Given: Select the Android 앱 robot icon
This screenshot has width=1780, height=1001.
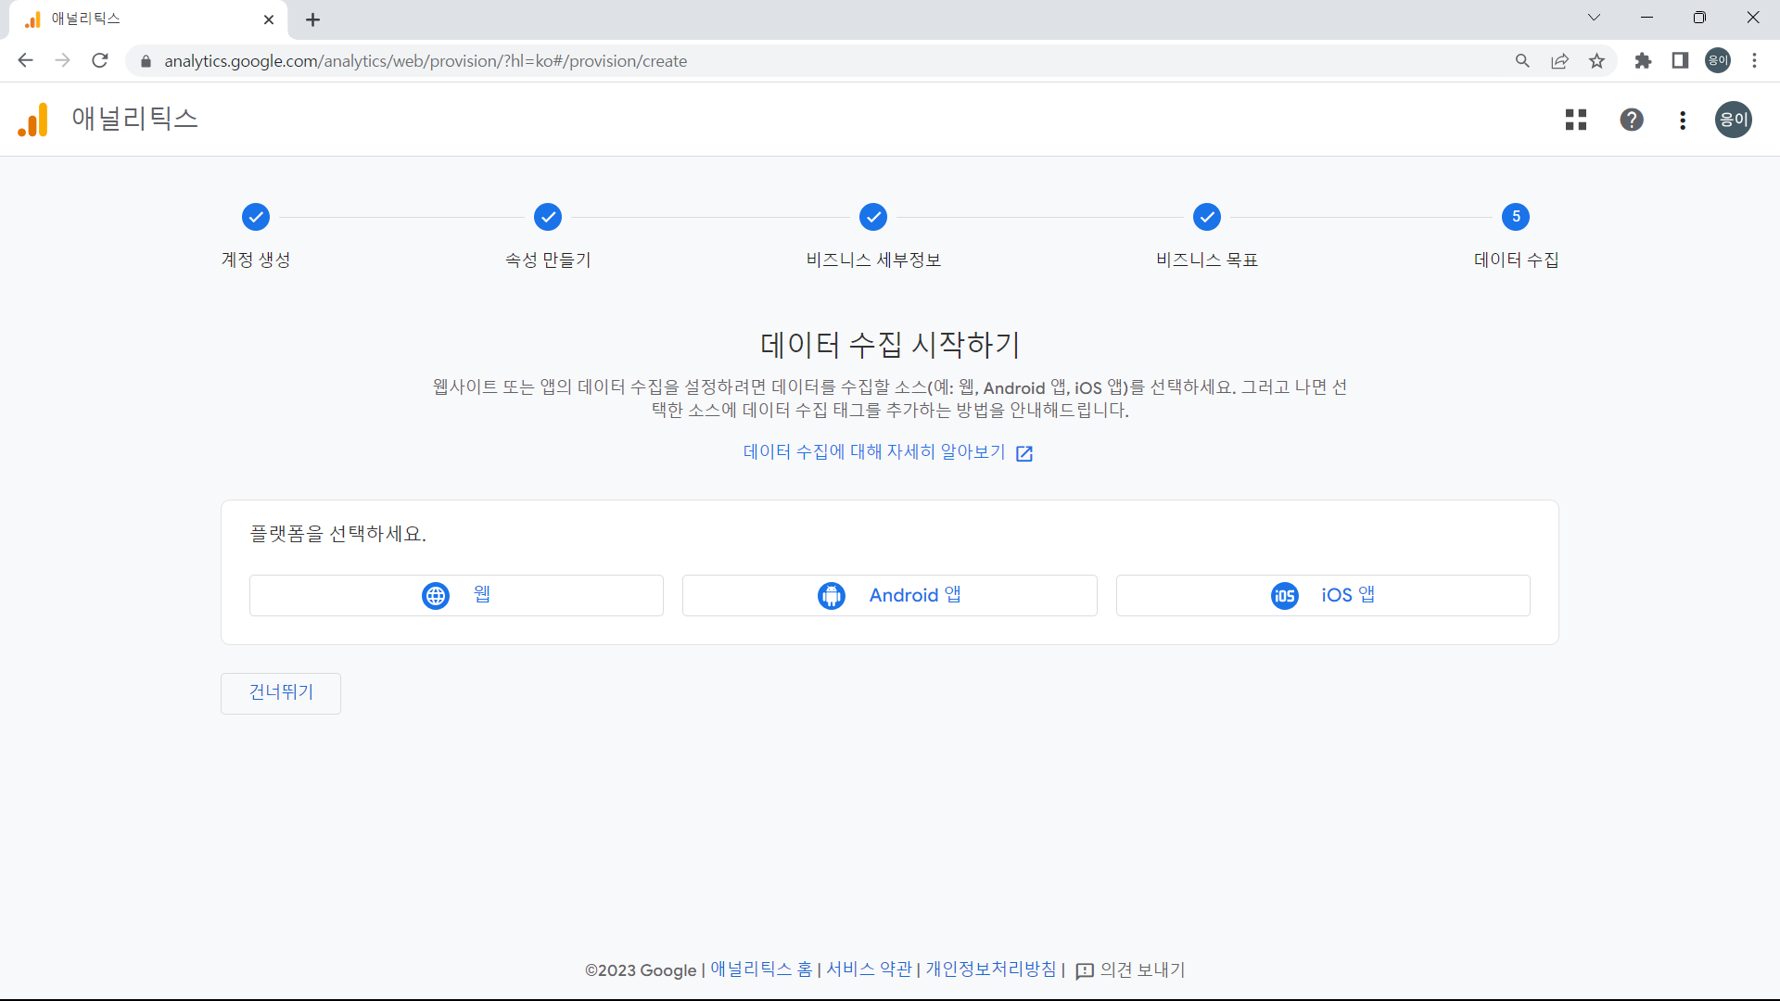Looking at the screenshot, I should click(832, 595).
